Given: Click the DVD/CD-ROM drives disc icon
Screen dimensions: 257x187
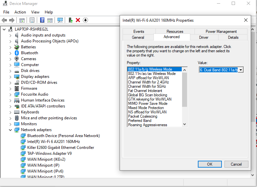Looking at the screenshot, I should click(17, 82).
